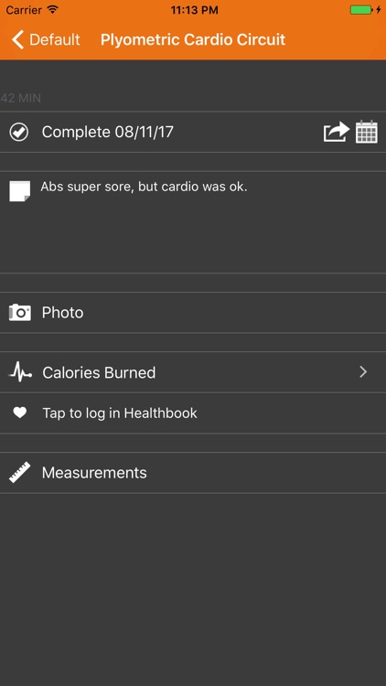Tap the heartbeat pulse icon
Screen dimensions: 386x686
point(20,372)
